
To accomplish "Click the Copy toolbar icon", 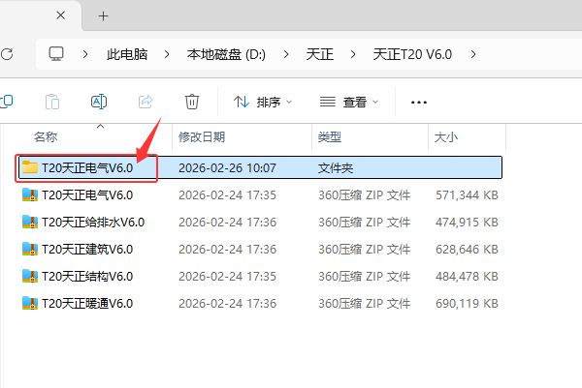I will coord(7,101).
